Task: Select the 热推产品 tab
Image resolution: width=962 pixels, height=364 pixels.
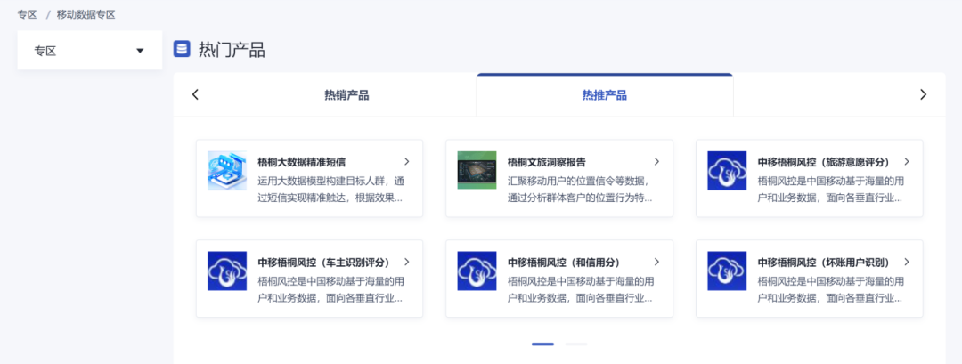Action: 604,95
